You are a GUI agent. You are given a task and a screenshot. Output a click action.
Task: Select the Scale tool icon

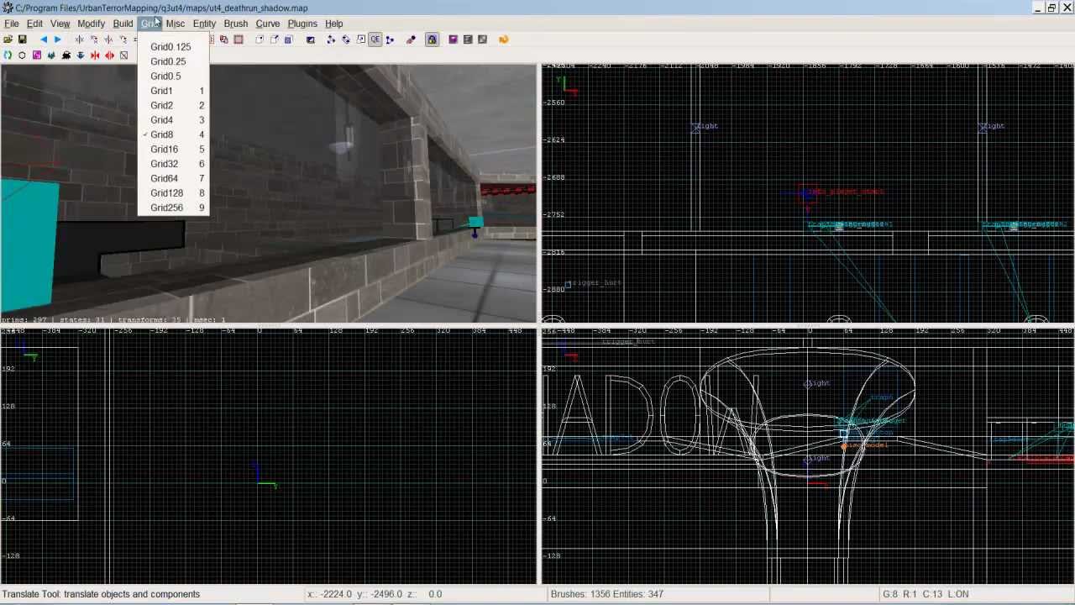(361, 39)
